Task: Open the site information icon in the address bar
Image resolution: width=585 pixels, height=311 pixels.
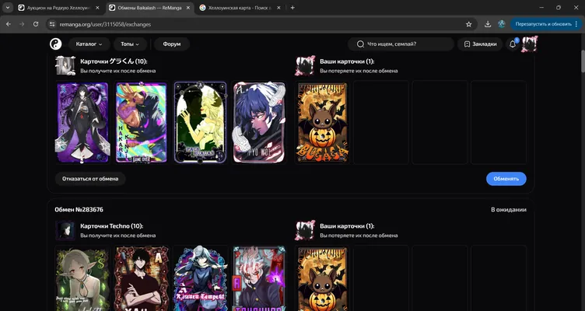Action: coord(52,24)
